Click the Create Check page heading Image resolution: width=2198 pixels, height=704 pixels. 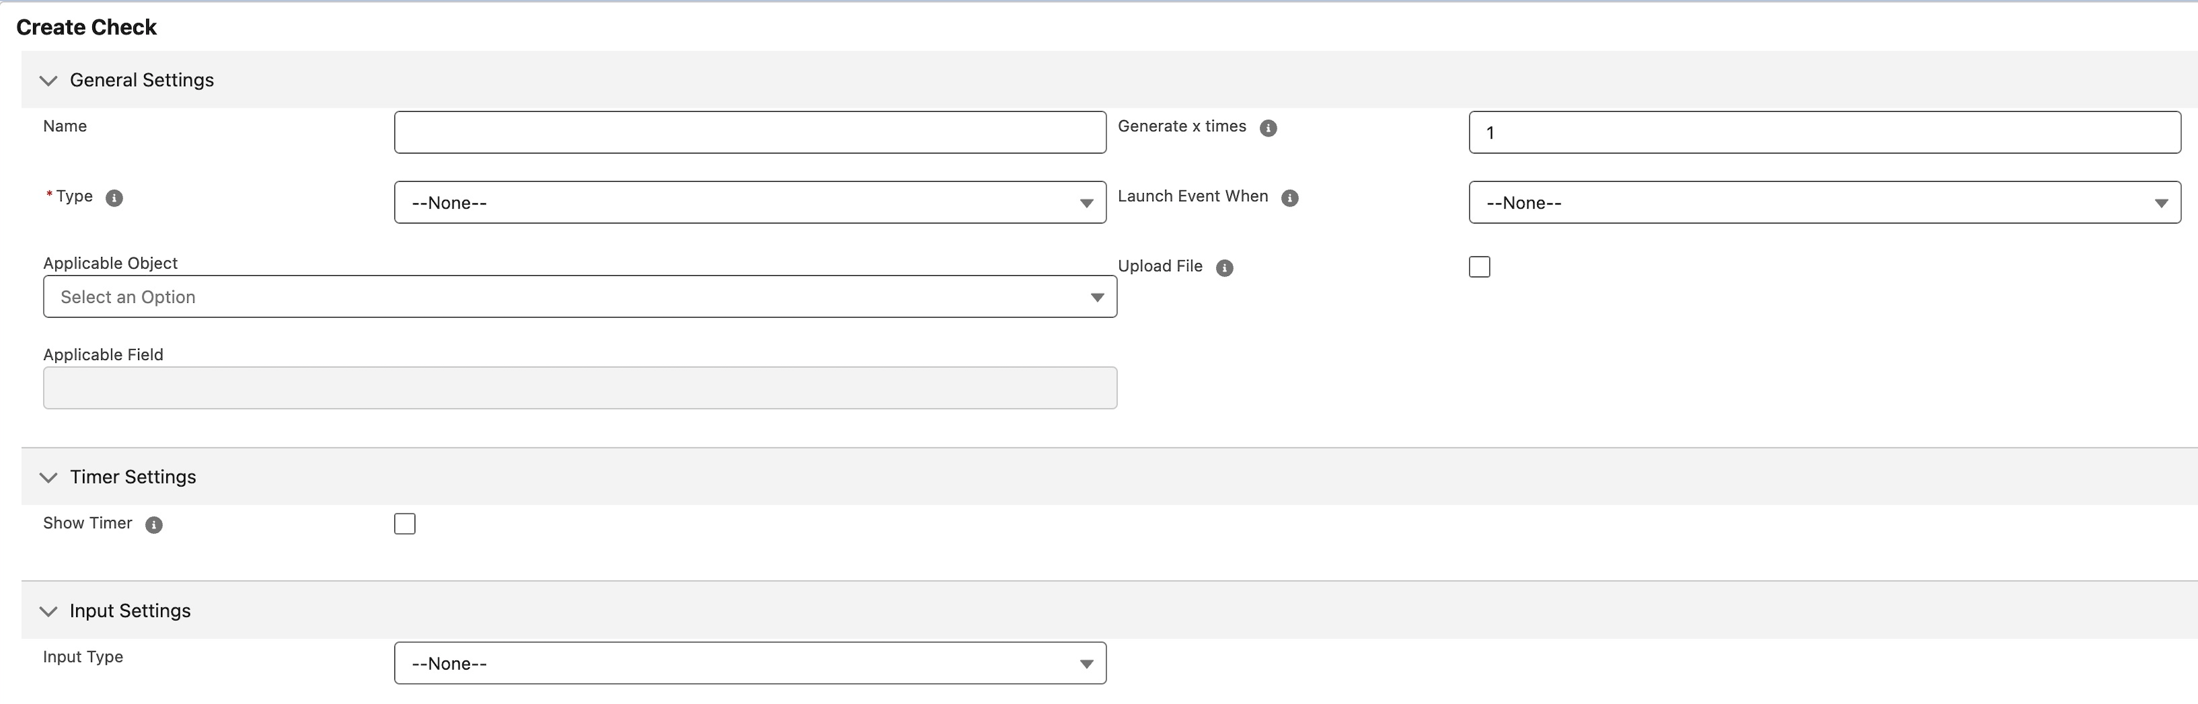point(86,28)
